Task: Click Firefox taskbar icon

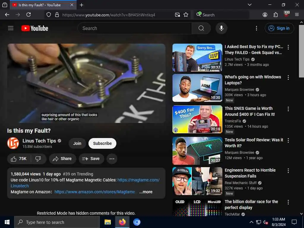Action: [x=122, y=222]
